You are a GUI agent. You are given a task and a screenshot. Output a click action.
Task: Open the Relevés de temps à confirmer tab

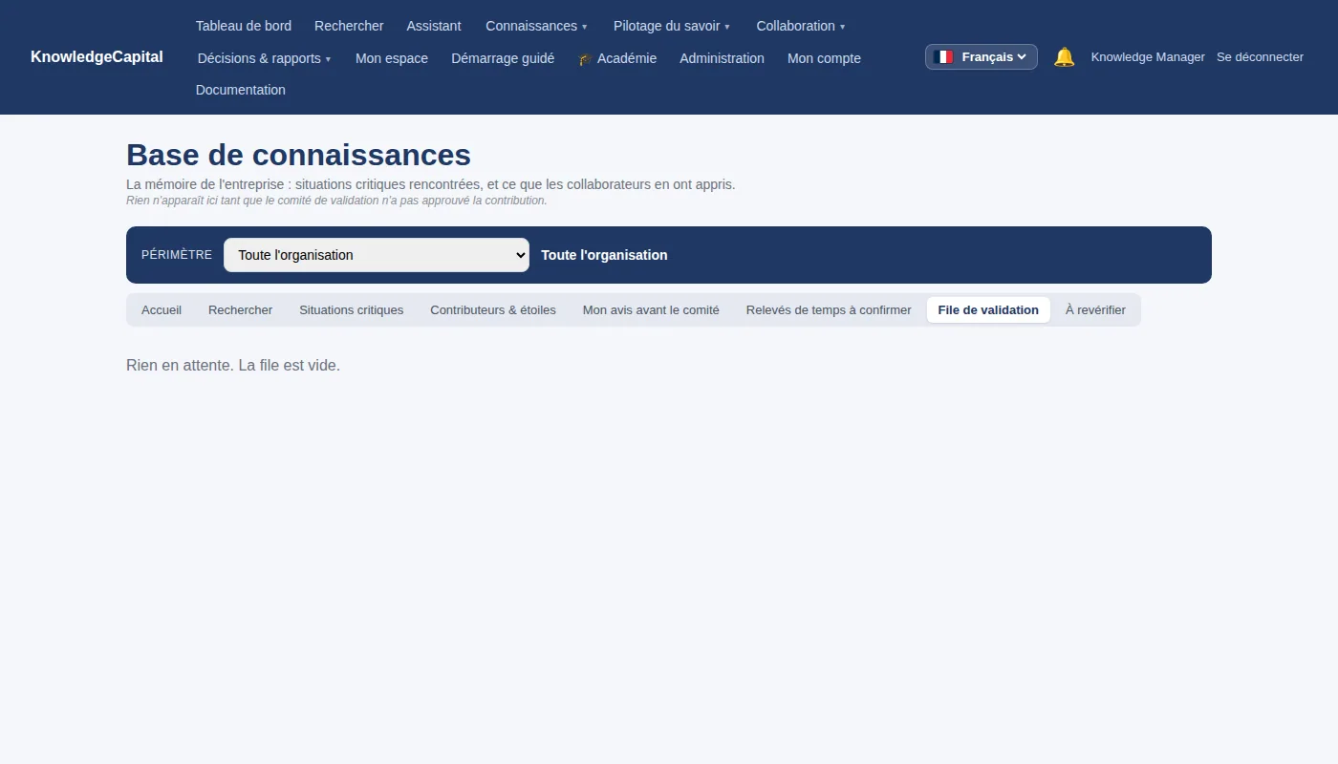pyautogui.click(x=829, y=310)
